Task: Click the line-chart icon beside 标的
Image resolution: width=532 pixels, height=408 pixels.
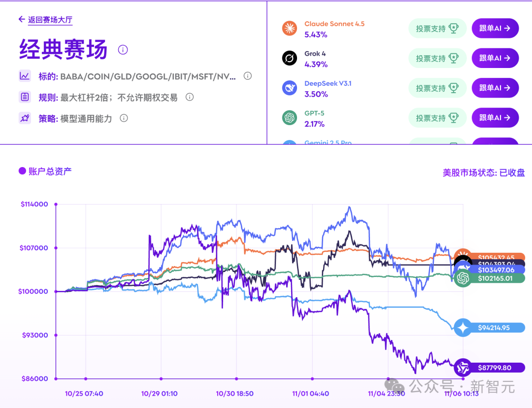Action: 25,76
